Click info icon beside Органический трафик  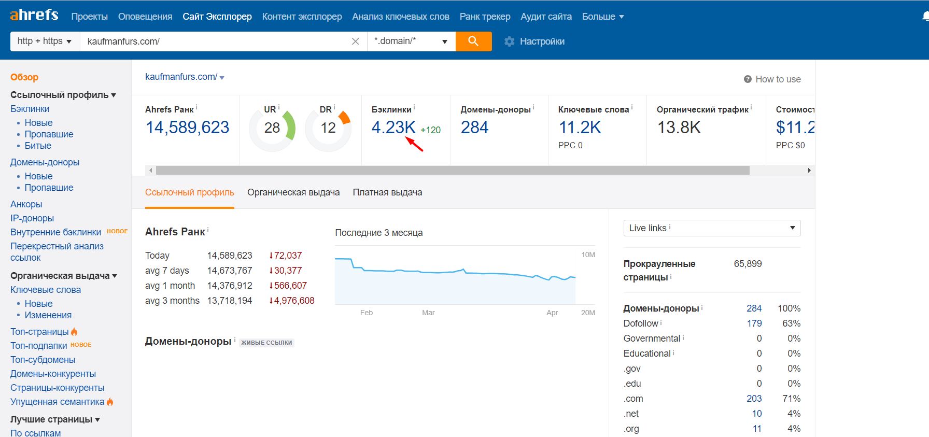(x=751, y=107)
